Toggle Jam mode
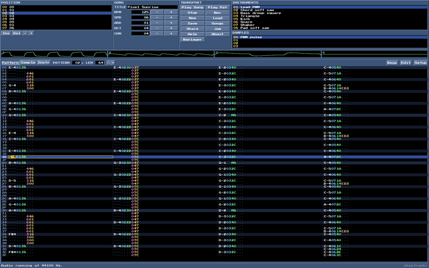Screen dimensions: 429x268 click(x=217, y=29)
